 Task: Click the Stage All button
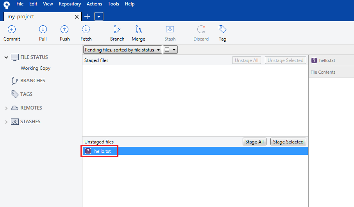click(x=254, y=142)
